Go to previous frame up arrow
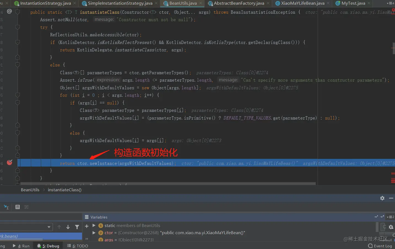Viewport: 395px width, 249px height. tap(59, 227)
